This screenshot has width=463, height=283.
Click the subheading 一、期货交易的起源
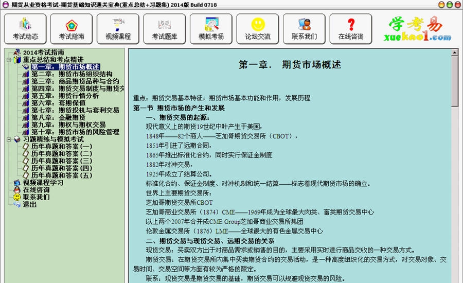pyautogui.click(x=178, y=117)
